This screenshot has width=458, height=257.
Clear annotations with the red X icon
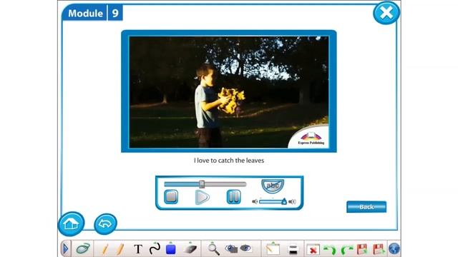(x=313, y=249)
